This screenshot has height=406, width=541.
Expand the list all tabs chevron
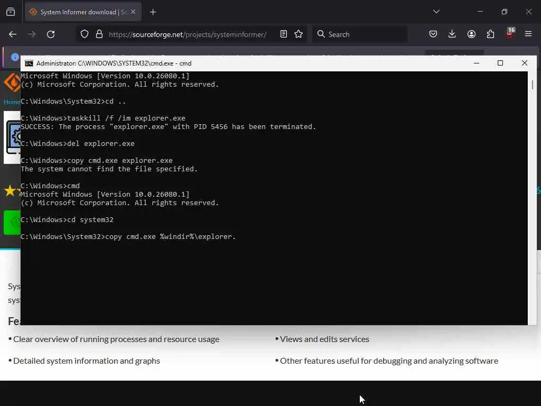point(436,12)
